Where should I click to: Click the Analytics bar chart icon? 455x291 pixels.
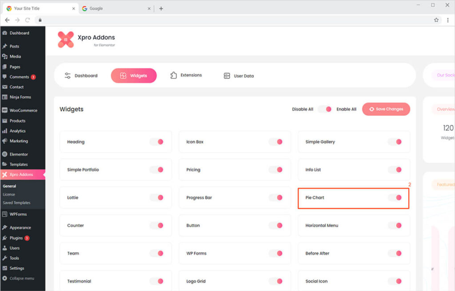pos(5,131)
